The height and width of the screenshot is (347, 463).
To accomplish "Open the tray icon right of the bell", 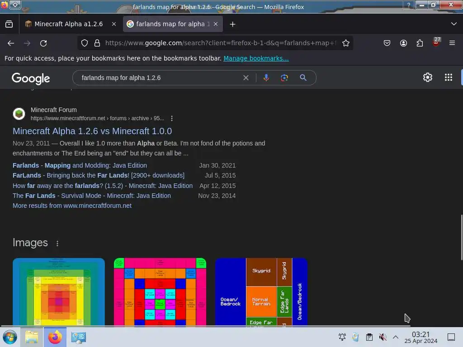I will [x=355, y=337].
